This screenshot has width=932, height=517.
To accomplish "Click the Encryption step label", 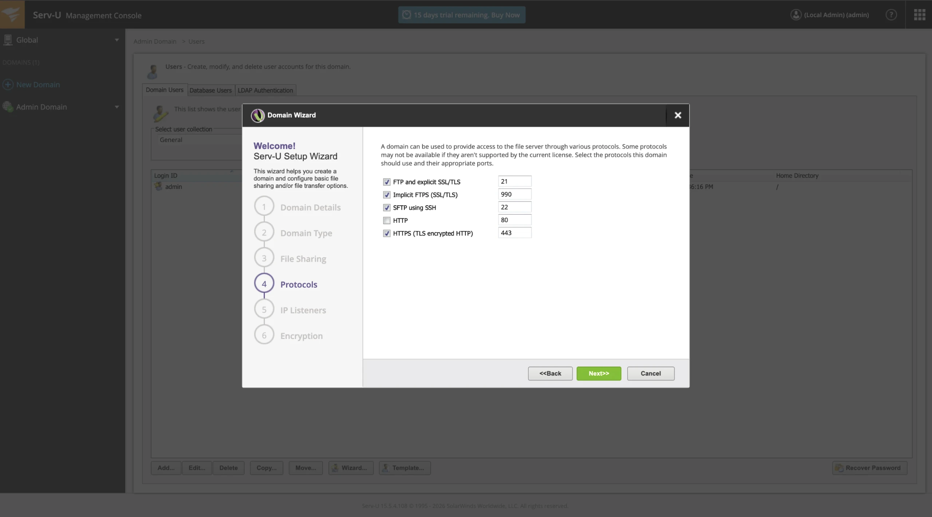I will [x=301, y=336].
